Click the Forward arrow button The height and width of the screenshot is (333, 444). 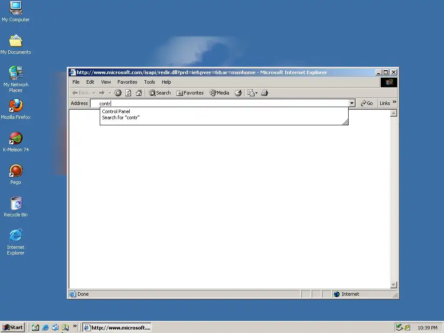[x=101, y=93]
